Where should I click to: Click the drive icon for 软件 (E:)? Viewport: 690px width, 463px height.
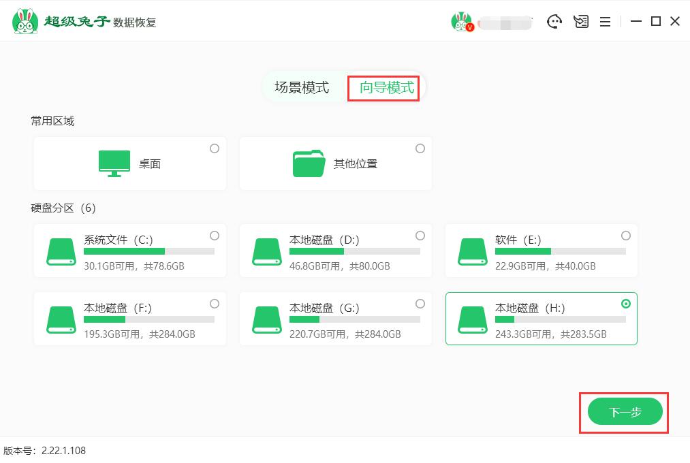(473, 251)
